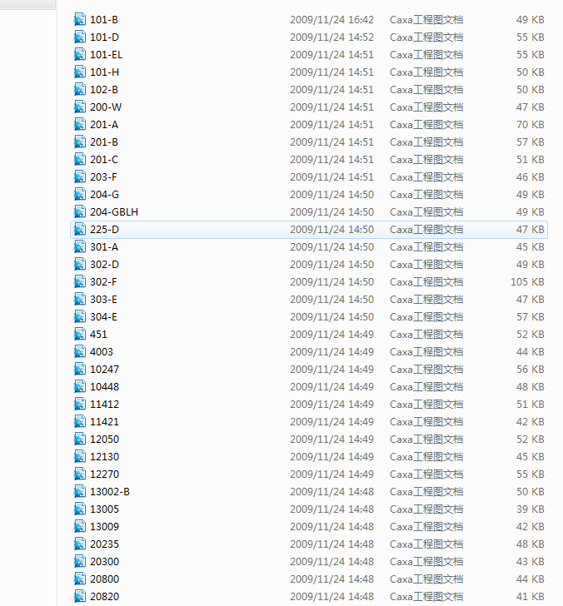Click the file type text of row 451
563x606 pixels.
click(x=426, y=335)
